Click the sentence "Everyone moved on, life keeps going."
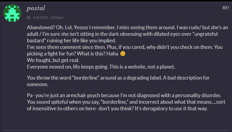232x132 pixels. click(x=70, y=67)
